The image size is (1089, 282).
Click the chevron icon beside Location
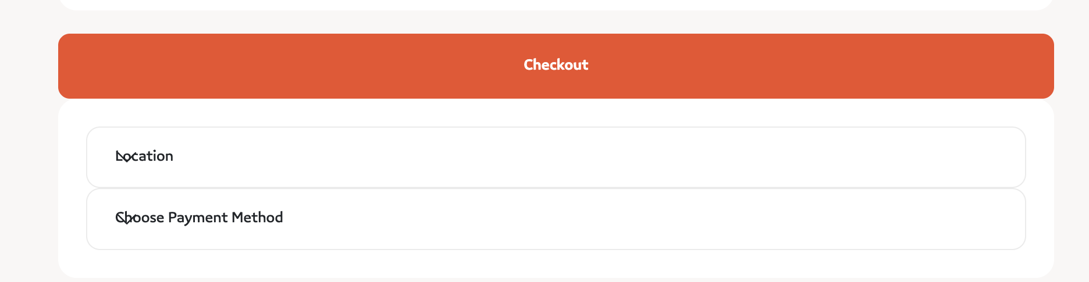[126, 157]
